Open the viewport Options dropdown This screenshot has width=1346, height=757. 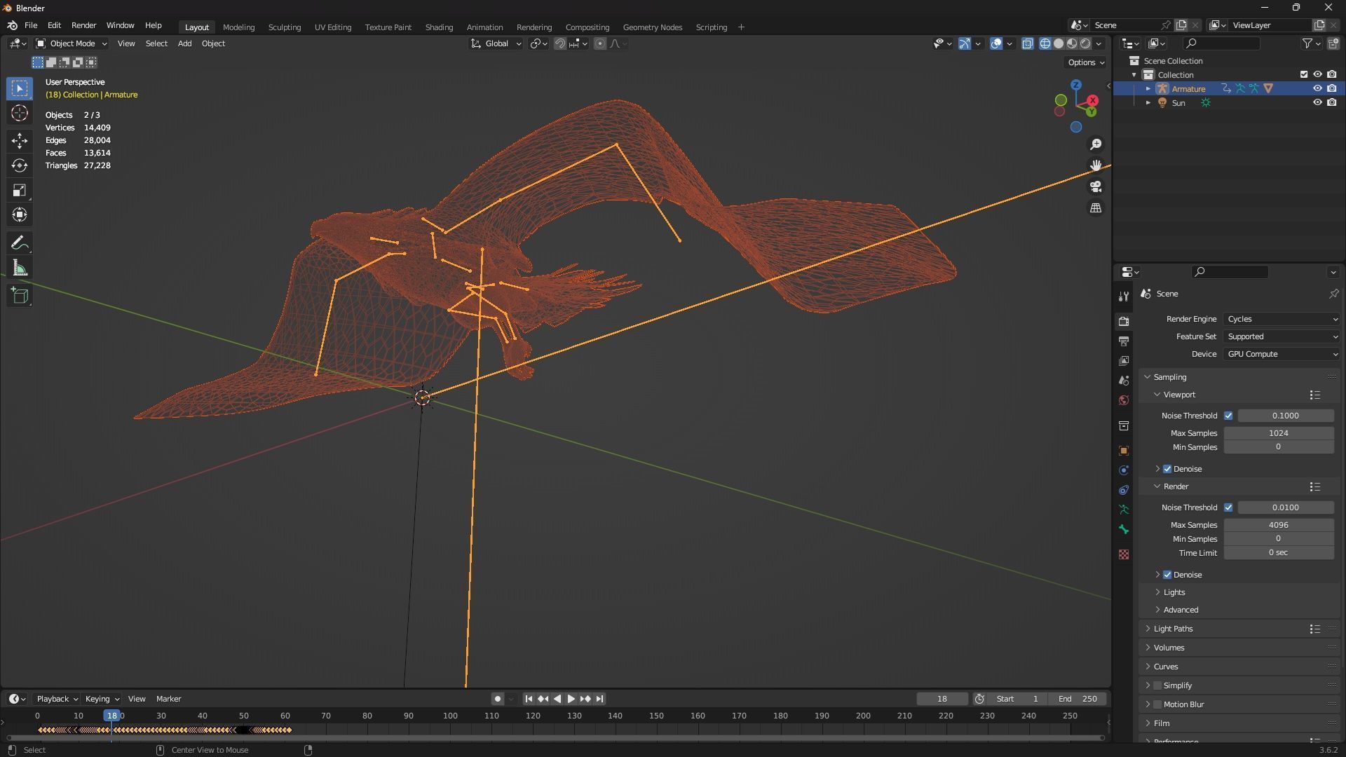(1086, 62)
